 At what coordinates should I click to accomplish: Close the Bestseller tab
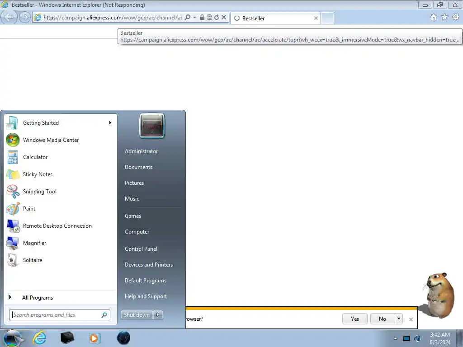316,18
